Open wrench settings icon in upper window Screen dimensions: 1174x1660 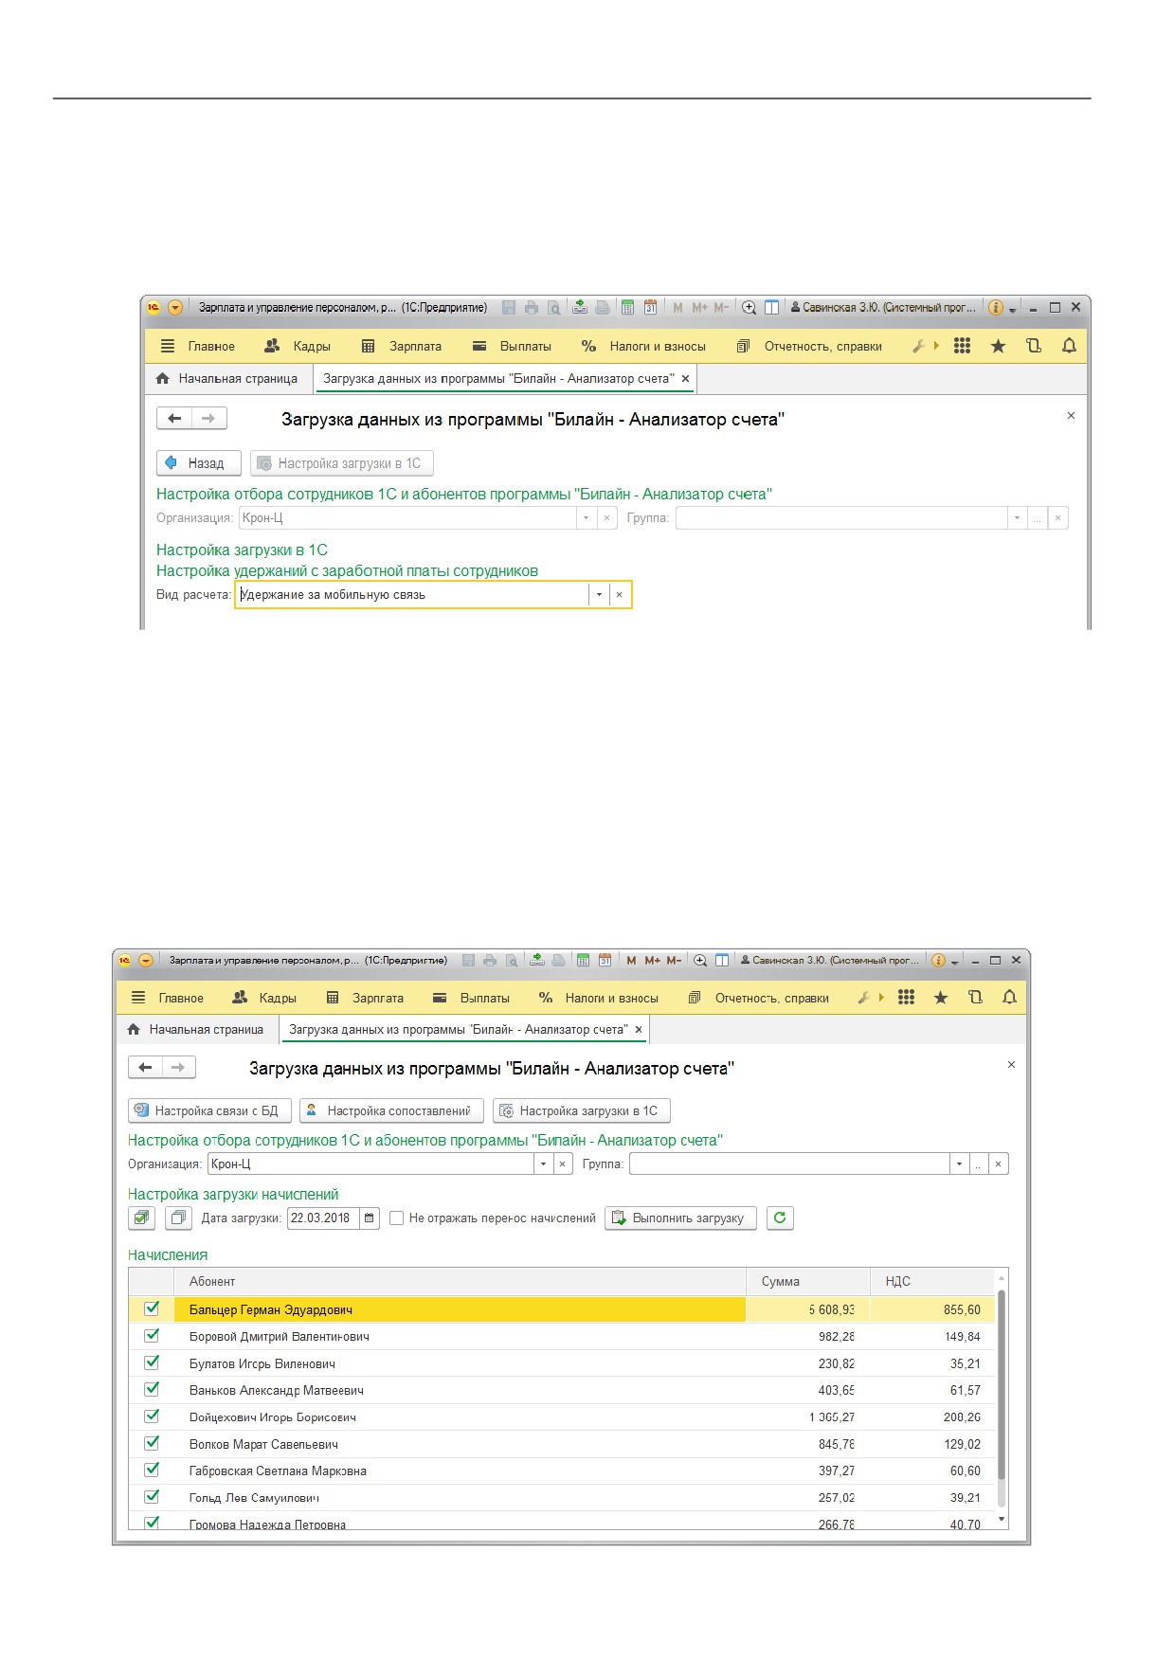[917, 346]
